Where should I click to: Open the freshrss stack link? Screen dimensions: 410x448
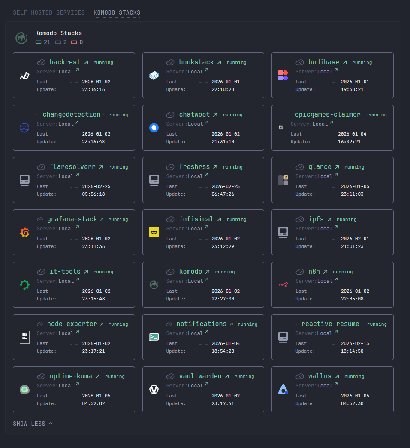pos(198,167)
